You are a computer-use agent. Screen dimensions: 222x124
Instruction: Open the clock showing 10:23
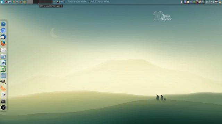[x=210, y=2]
